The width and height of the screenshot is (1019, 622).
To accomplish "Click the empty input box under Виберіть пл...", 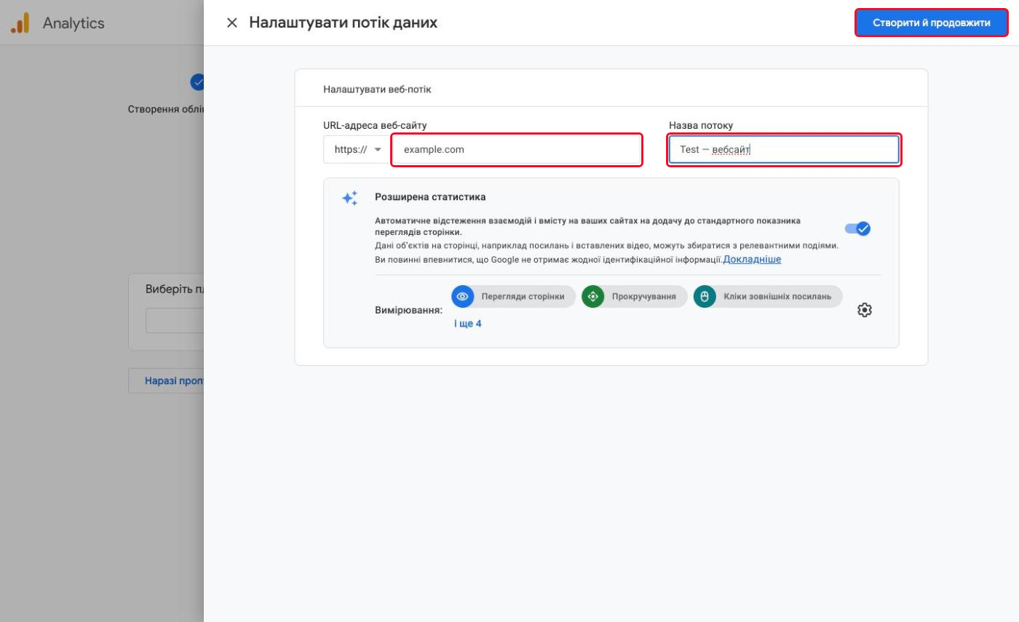I will click(175, 320).
